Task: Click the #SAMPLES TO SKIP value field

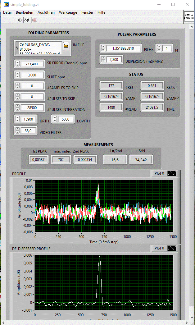Action: pos(32,86)
